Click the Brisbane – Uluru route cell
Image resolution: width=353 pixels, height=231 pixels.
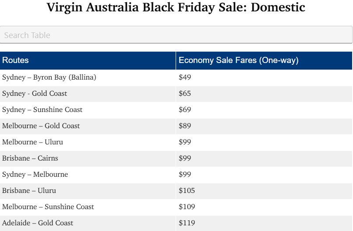(29, 191)
